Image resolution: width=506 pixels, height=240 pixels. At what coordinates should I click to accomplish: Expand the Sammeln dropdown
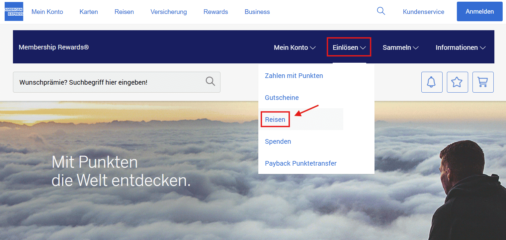tap(400, 47)
